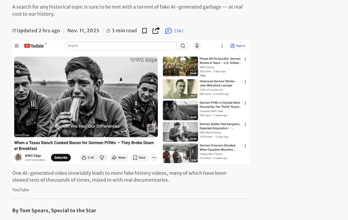Viewport: 348px width, 220px height.
Task: Open the comments speech bubble icon
Action: [168, 31]
